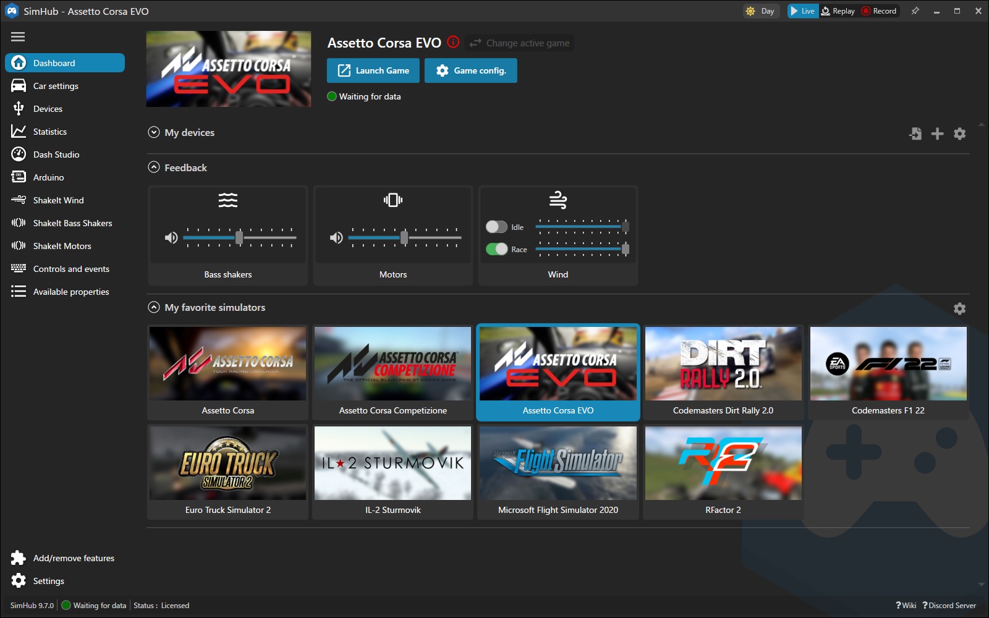The height and width of the screenshot is (618, 989).
Task: Mute the Motors speaker icon
Action: tap(336, 238)
